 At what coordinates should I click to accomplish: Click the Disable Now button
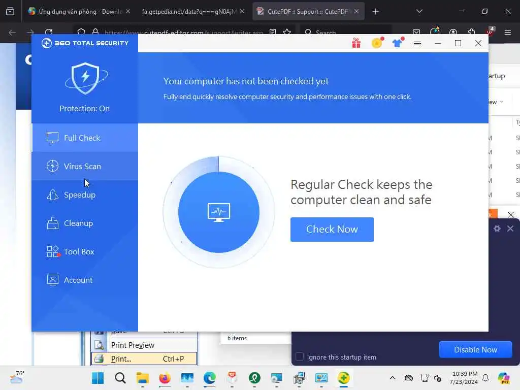click(475, 349)
